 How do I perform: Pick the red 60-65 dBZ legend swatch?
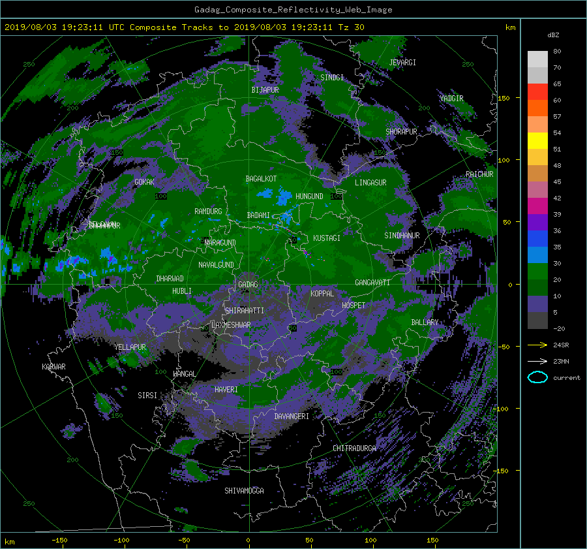537,92
